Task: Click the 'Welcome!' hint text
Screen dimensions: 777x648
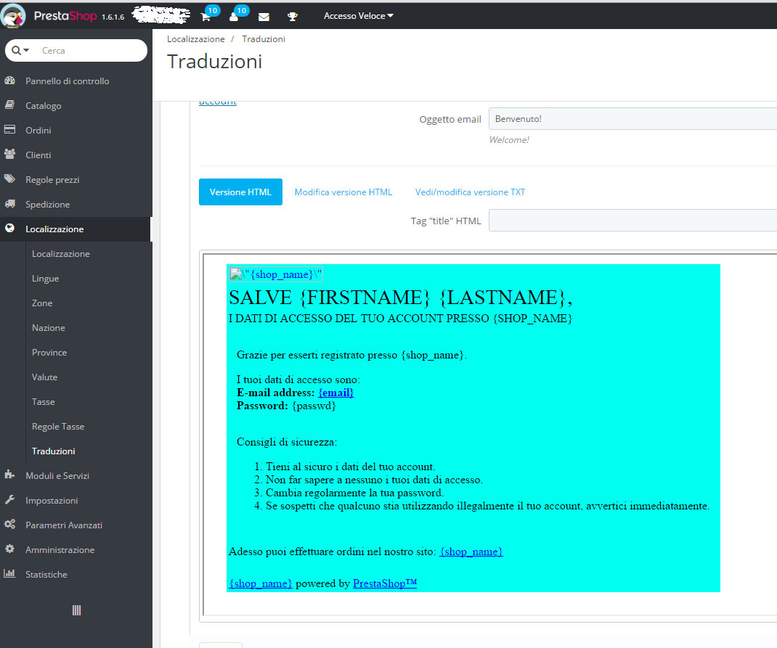Action: [x=509, y=140]
